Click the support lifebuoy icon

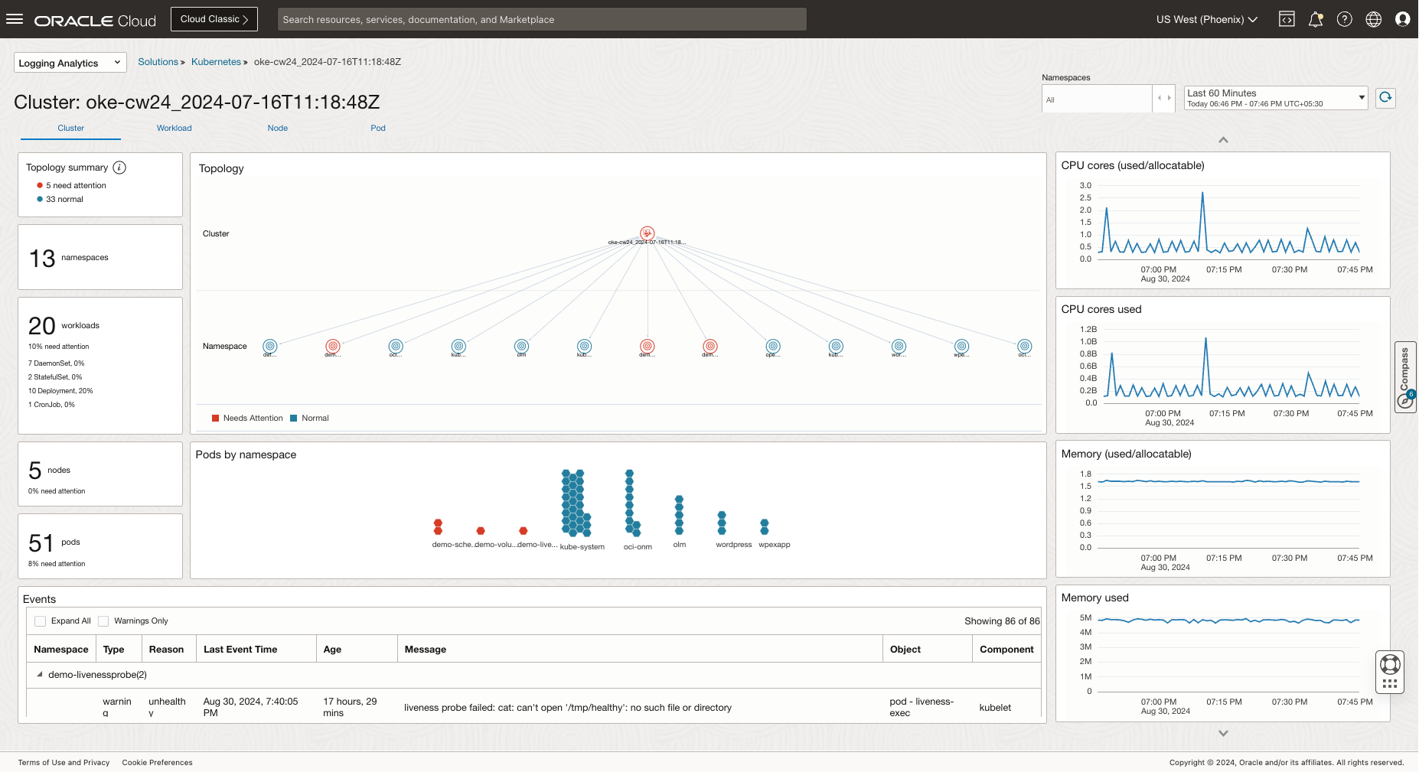(1390, 663)
